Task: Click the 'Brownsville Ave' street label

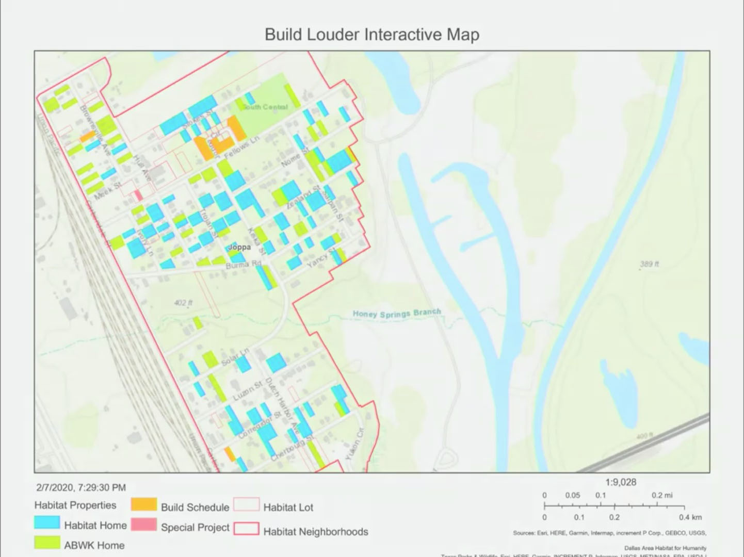Action: click(x=95, y=131)
